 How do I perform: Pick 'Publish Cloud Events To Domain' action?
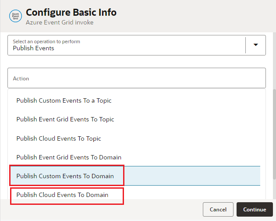[62, 195]
